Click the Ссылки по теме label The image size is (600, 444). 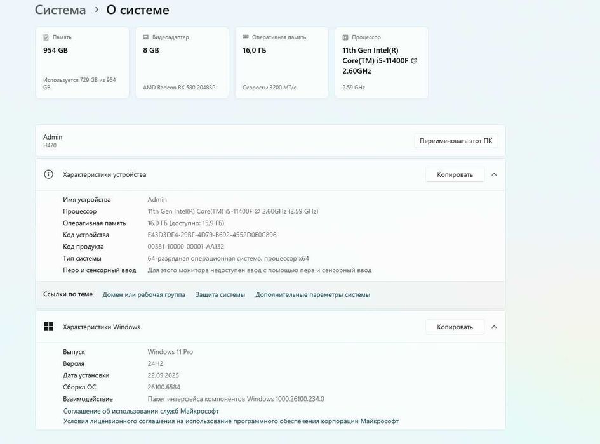pyautogui.click(x=68, y=294)
